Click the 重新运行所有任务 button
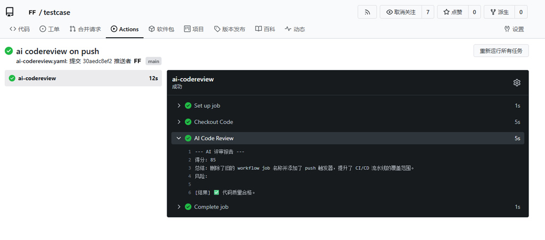This screenshot has height=240, width=545. [x=501, y=51]
